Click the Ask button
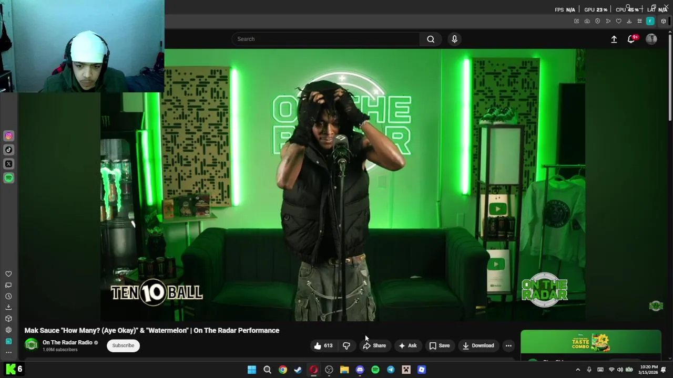 (407, 345)
